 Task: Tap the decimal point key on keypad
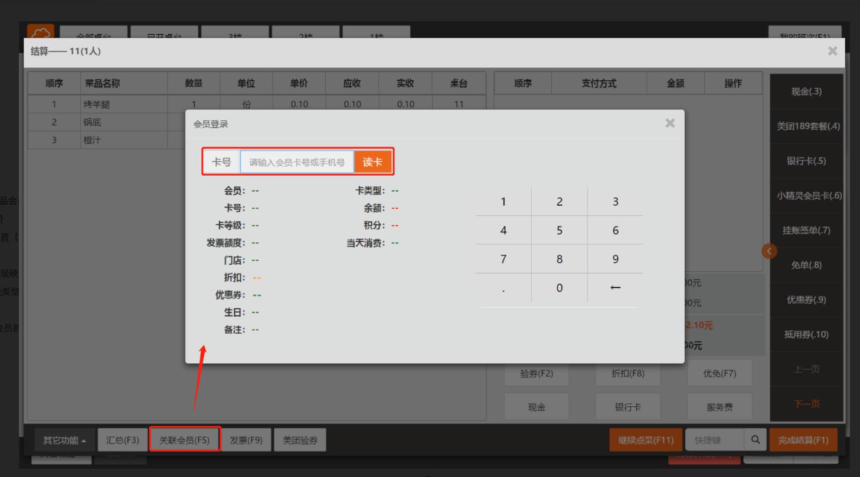point(503,288)
